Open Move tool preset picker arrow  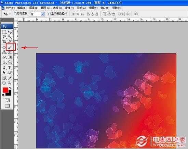coord(10,14)
